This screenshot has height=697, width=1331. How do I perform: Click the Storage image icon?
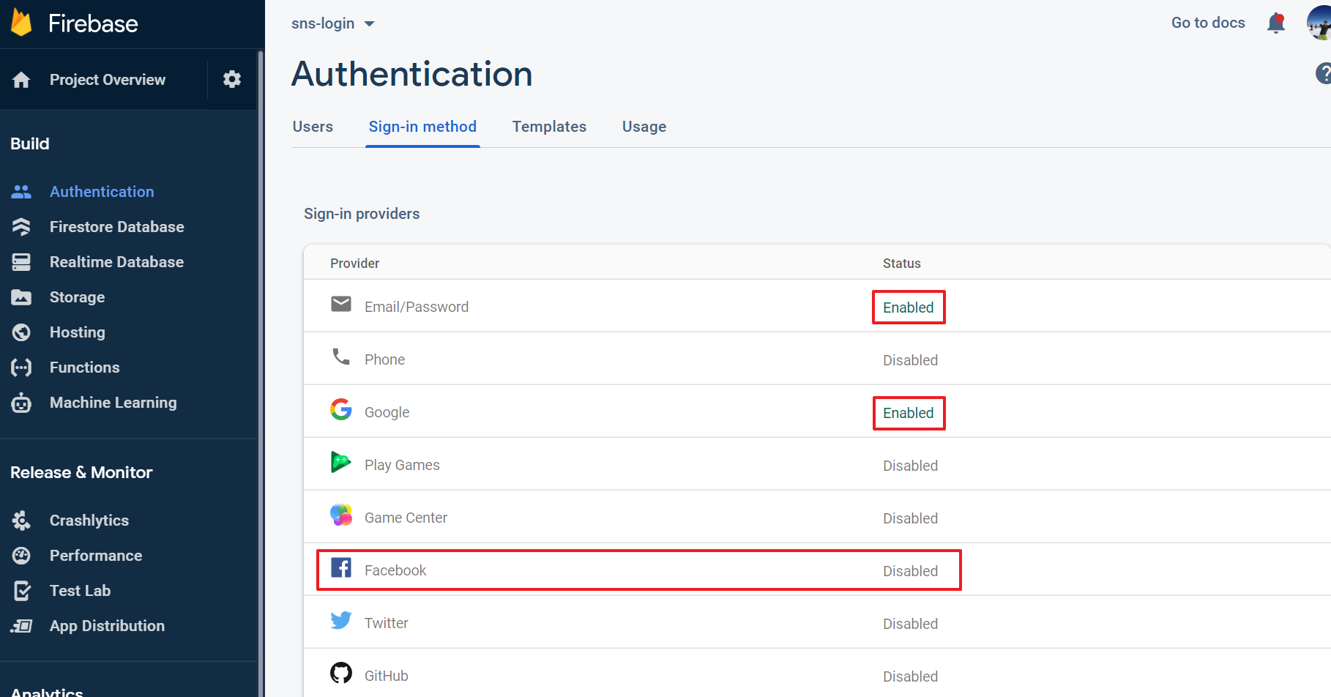click(x=21, y=297)
